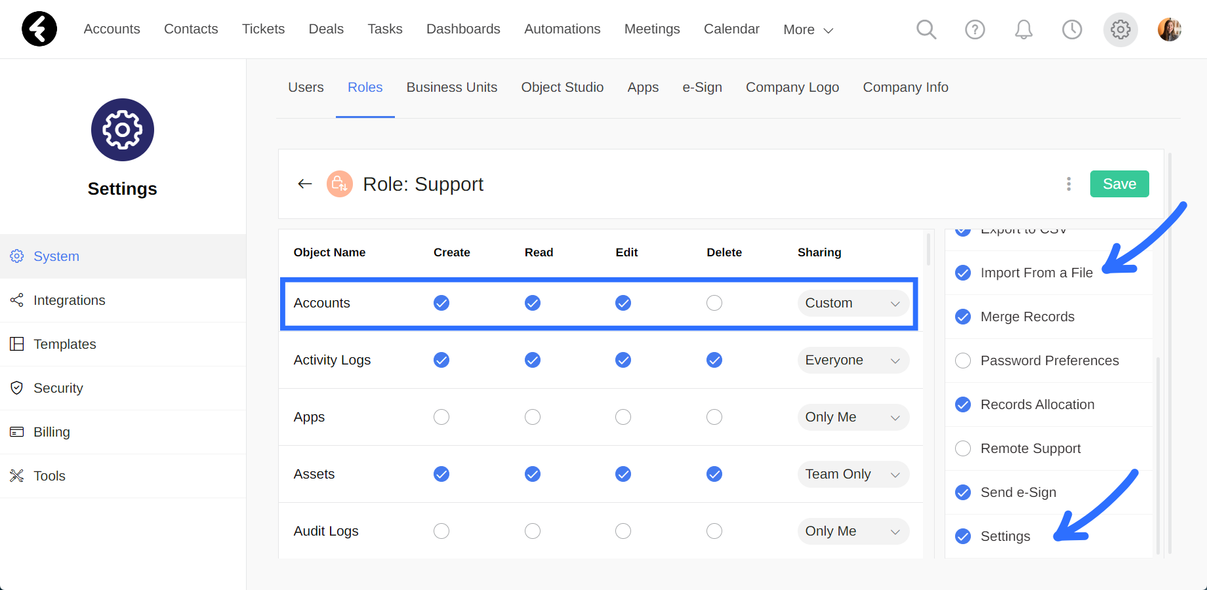Open notifications bell icon
Viewport: 1207px width, 590px height.
coord(1023,29)
